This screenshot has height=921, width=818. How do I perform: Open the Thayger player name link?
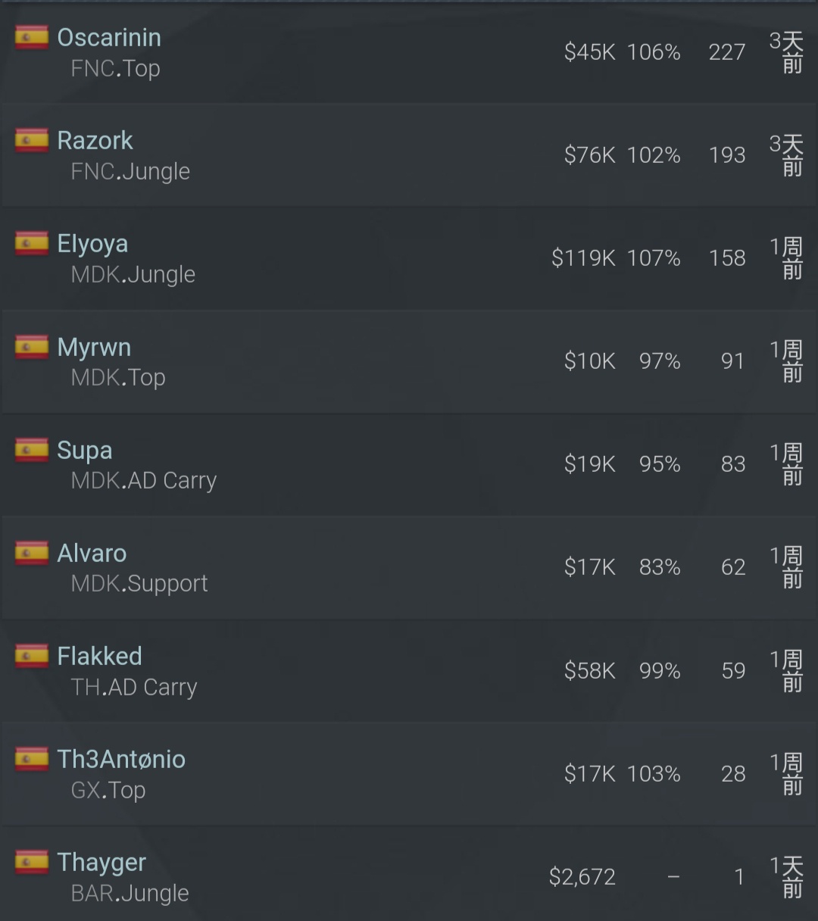pos(101,863)
